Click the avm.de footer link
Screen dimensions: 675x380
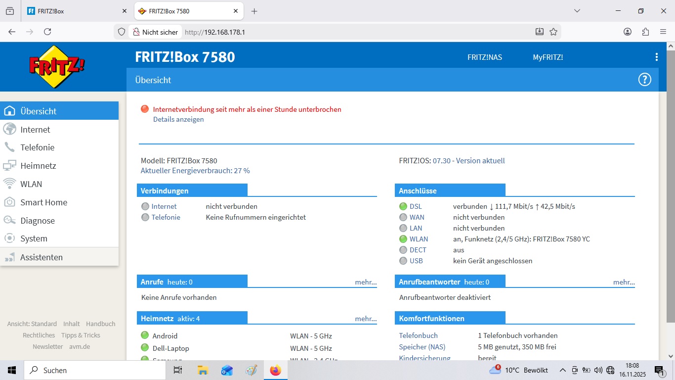80,346
